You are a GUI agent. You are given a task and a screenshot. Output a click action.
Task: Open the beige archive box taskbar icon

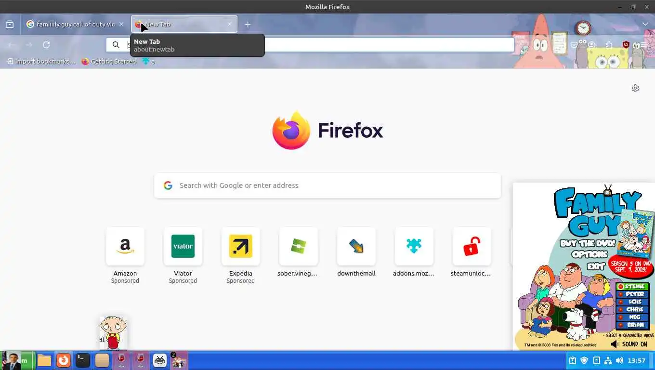[x=102, y=360]
